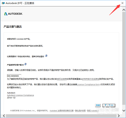Click the 产品注册与激活 heading
126x118 pixels.
pyautogui.click(x=13, y=27)
